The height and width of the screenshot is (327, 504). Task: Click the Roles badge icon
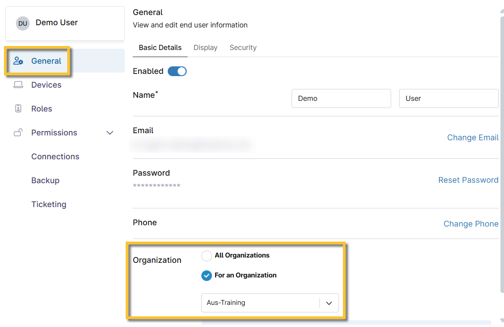pos(18,109)
